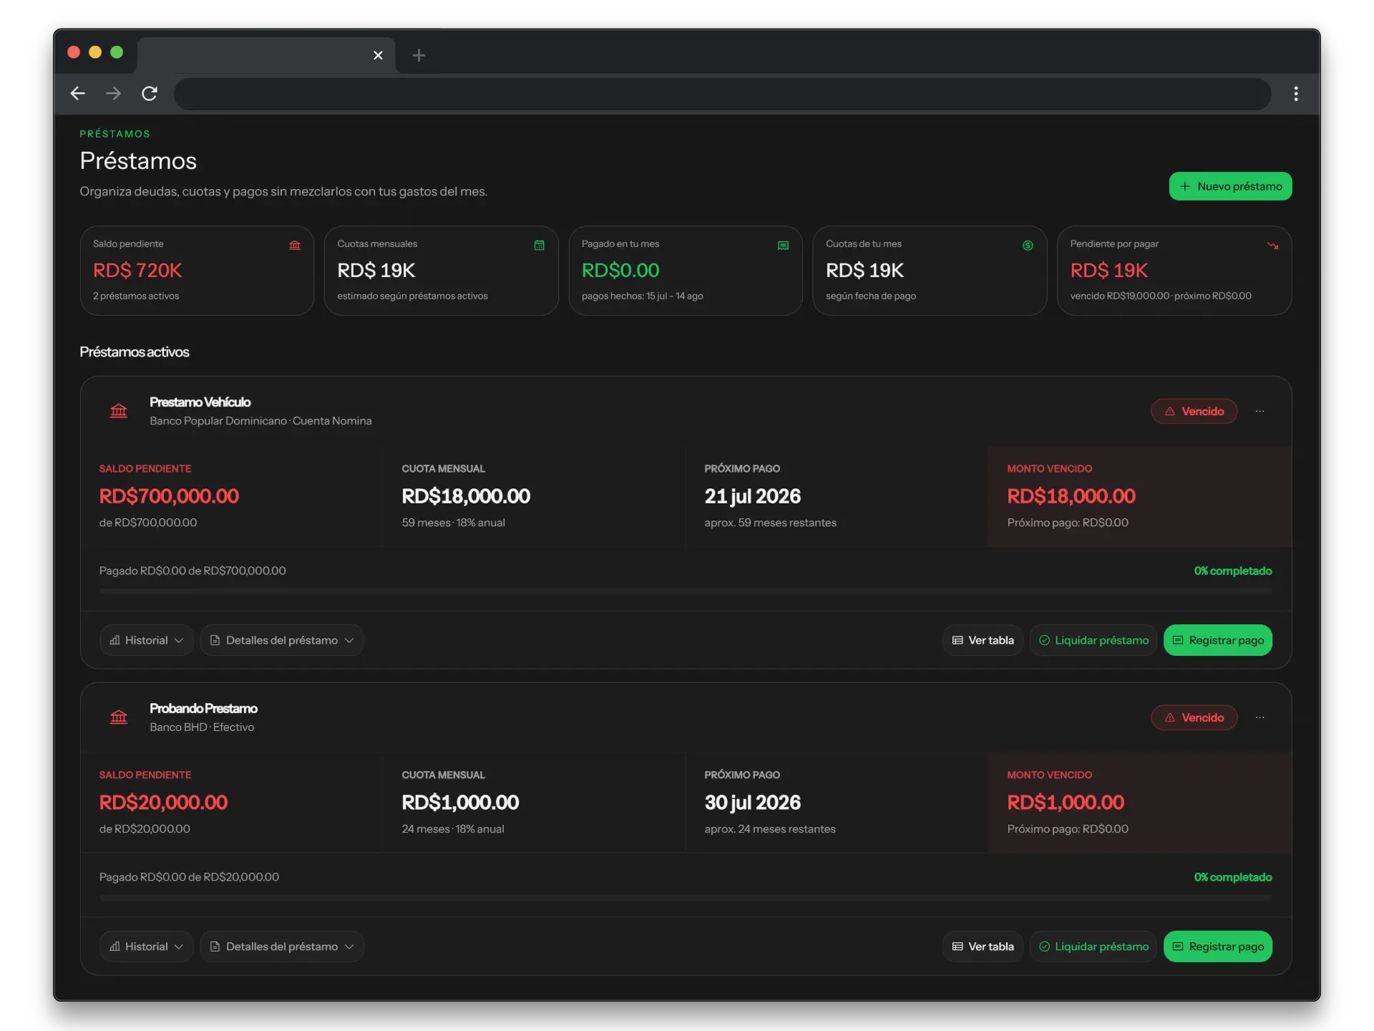The width and height of the screenshot is (1374, 1031).
Task: Click Registrar pago for Prestamo Vehículo
Action: click(1218, 640)
